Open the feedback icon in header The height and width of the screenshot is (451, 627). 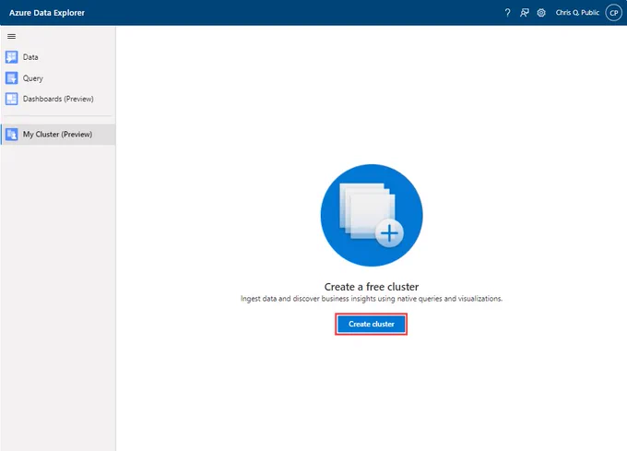[525, 13]
